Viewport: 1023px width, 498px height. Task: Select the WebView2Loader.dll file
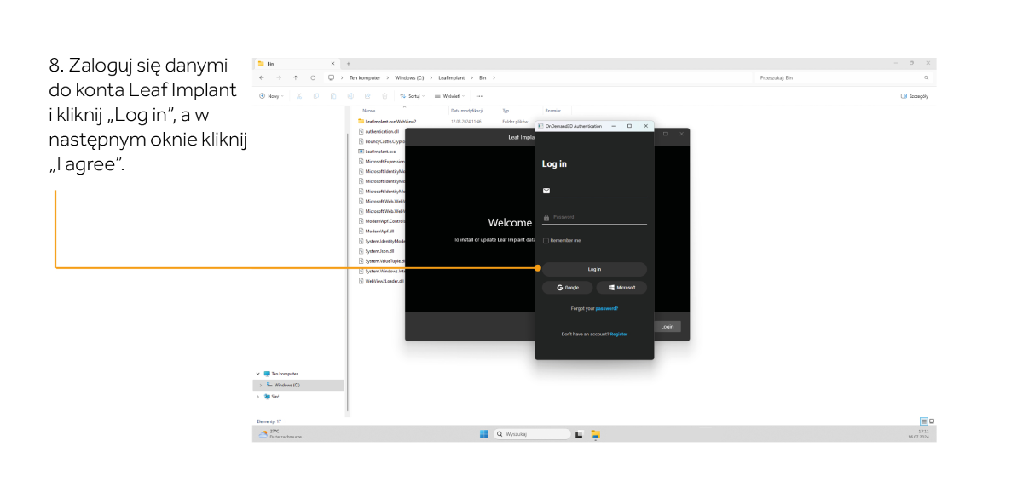click(x=381, y=280)
